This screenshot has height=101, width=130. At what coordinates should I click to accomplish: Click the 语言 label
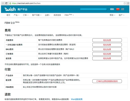[112, 9]
